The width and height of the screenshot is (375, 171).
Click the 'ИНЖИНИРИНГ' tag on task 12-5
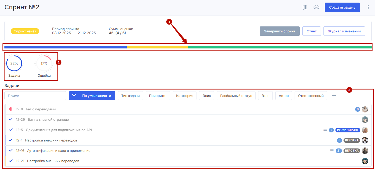click(x=348, y=130)
